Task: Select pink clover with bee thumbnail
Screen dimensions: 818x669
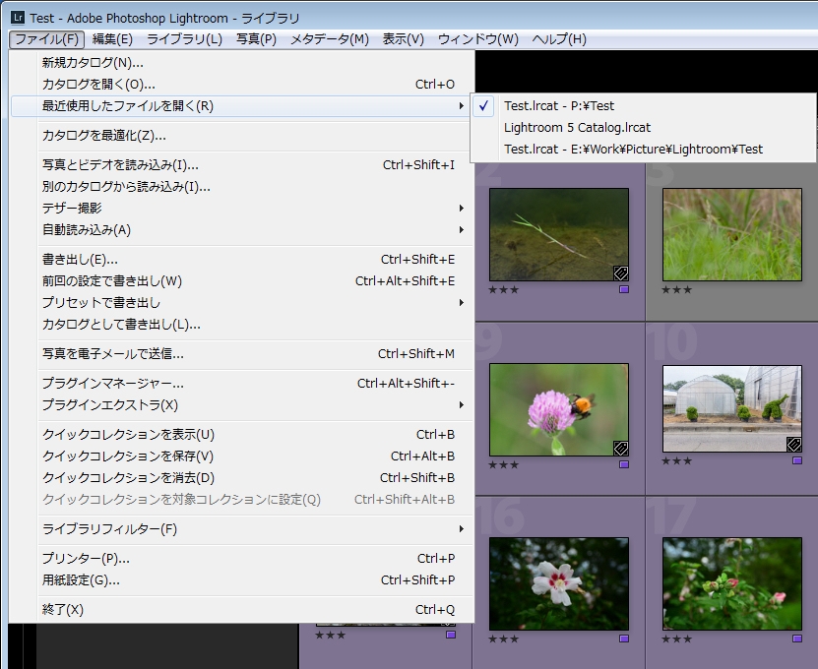Action: (x=559, y=410)
